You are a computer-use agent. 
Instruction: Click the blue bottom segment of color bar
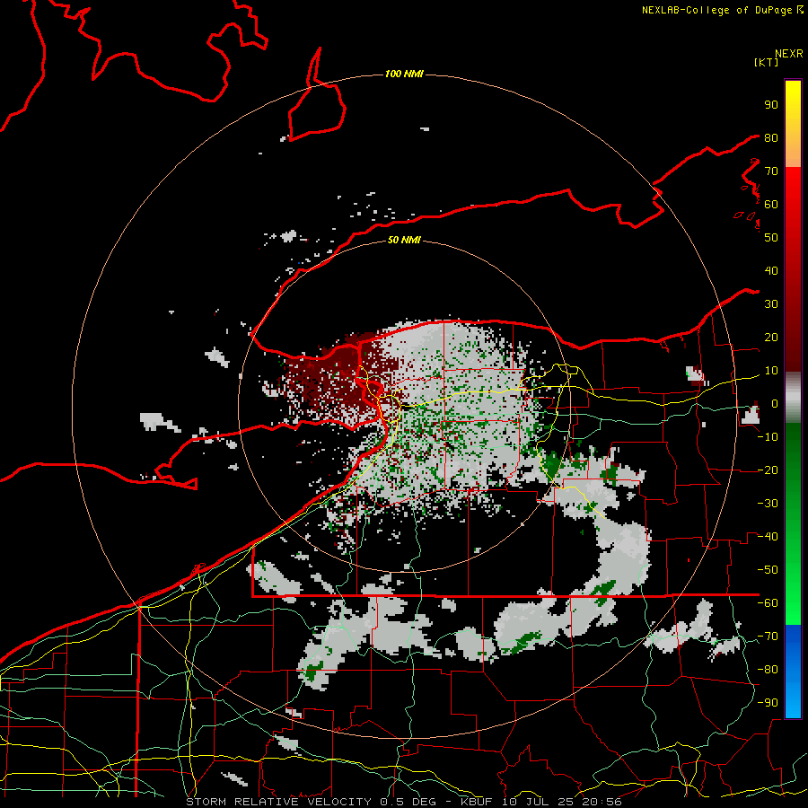click(x=793, y=671)
